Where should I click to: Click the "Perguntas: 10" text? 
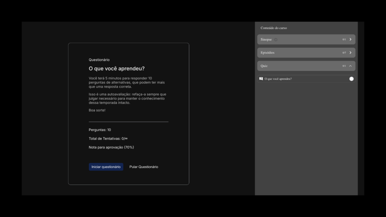100,130
